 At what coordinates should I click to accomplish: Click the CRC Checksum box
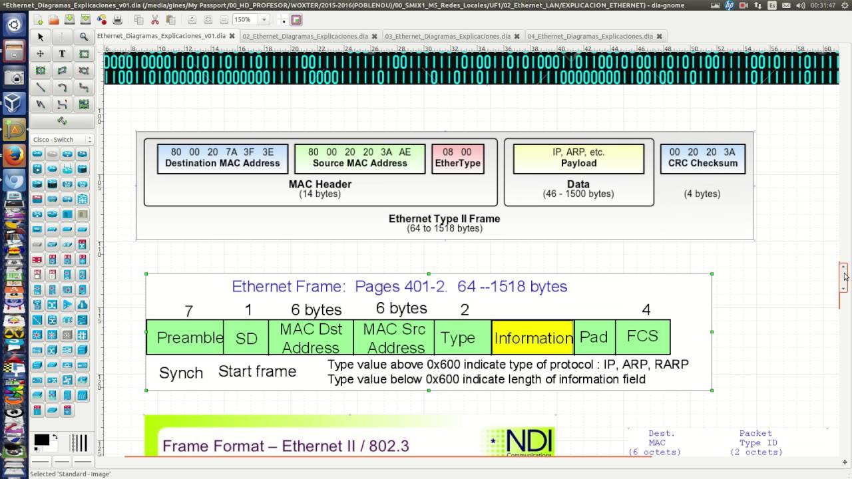tap(703, 158)
